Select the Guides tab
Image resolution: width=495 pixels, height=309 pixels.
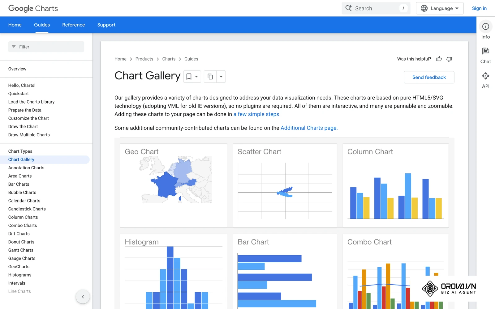click(42, 25)
